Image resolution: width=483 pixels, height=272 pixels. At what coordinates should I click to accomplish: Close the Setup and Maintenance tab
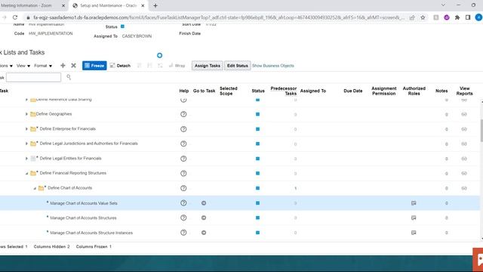143,5
